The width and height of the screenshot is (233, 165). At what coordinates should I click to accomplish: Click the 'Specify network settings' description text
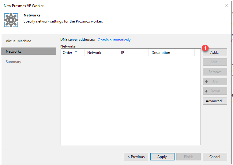[63, 21]
